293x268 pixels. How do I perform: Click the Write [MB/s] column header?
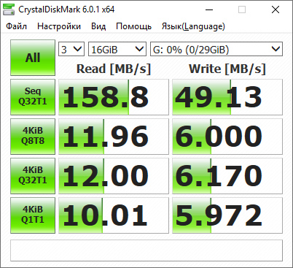coord(227,69)
